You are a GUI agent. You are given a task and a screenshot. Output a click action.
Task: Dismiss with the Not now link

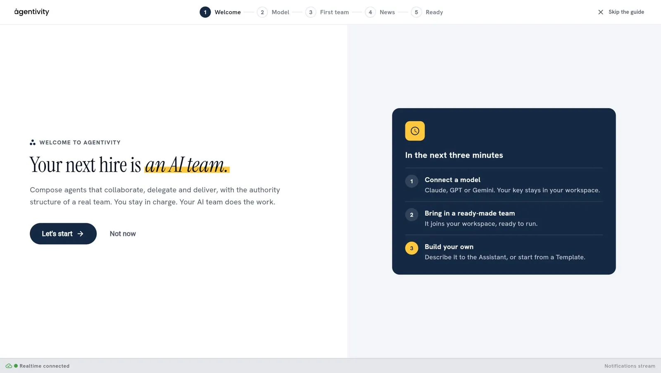point(123,234)
